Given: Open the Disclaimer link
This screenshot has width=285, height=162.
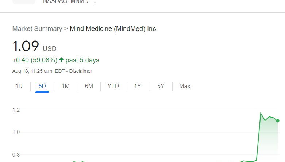Looking at the screenshot, I should coord(81,71).
